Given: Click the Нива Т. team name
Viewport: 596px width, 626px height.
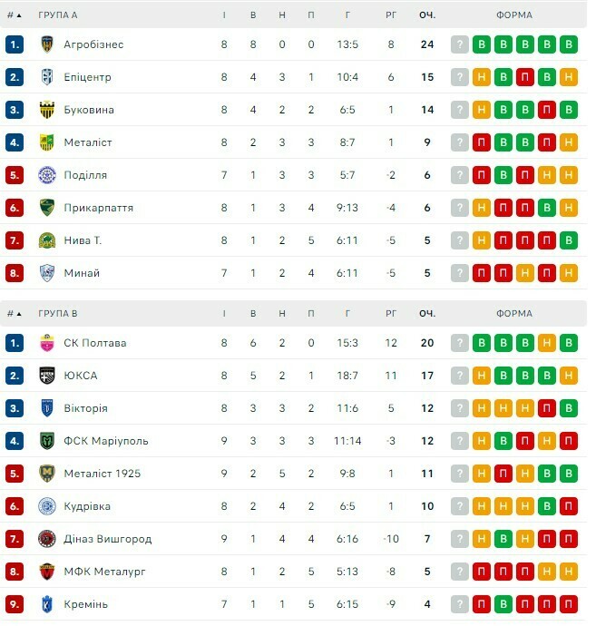Looking at the screenshot, I should [83, 240].
